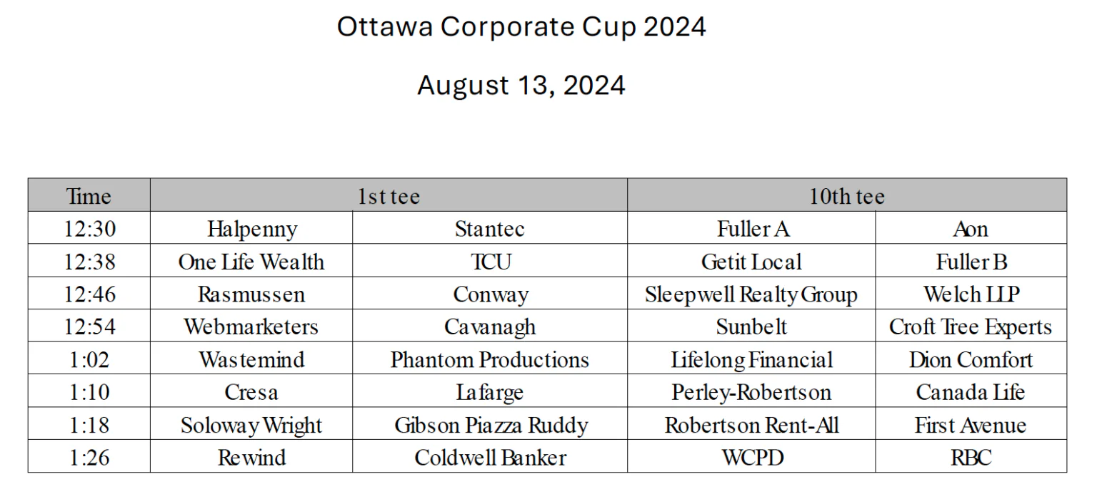Viewport: 1097px width, 499px height.
Task: Click the Lifelong Financial cell
Action: click(751, 360)
